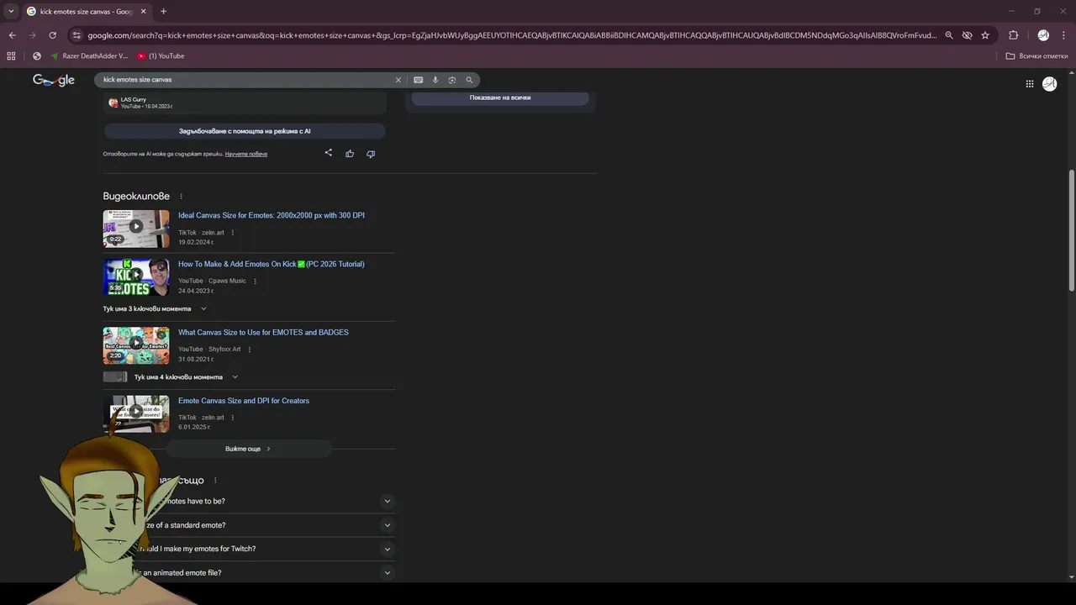1076x605 pixels.
Task: Open 'Emote Canvas Size and DPI for Creators' link
Action: (x=244, y=401)
